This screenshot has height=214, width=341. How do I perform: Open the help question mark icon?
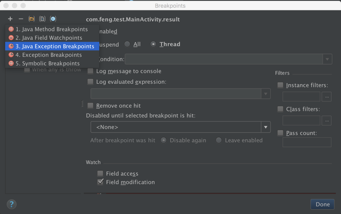coord(12,204)
